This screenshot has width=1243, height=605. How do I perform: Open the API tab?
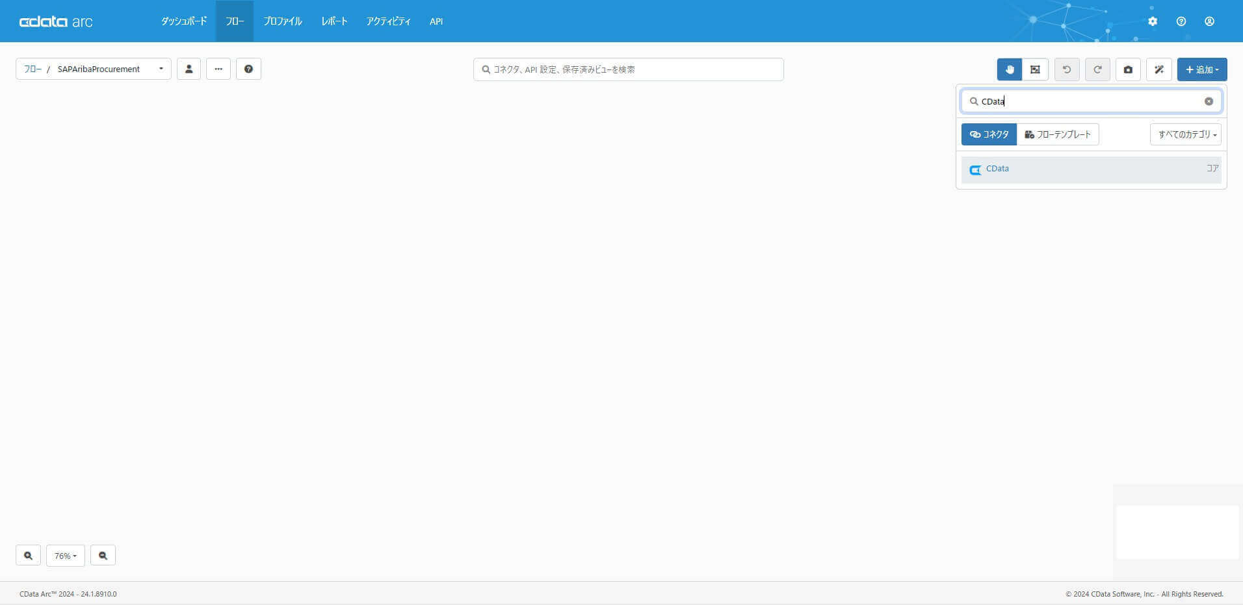[x=436, y=21]
